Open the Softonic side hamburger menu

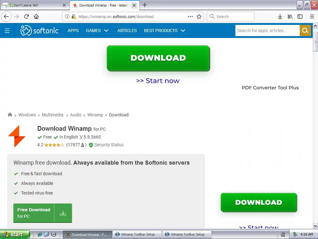(x=7, y=30)
